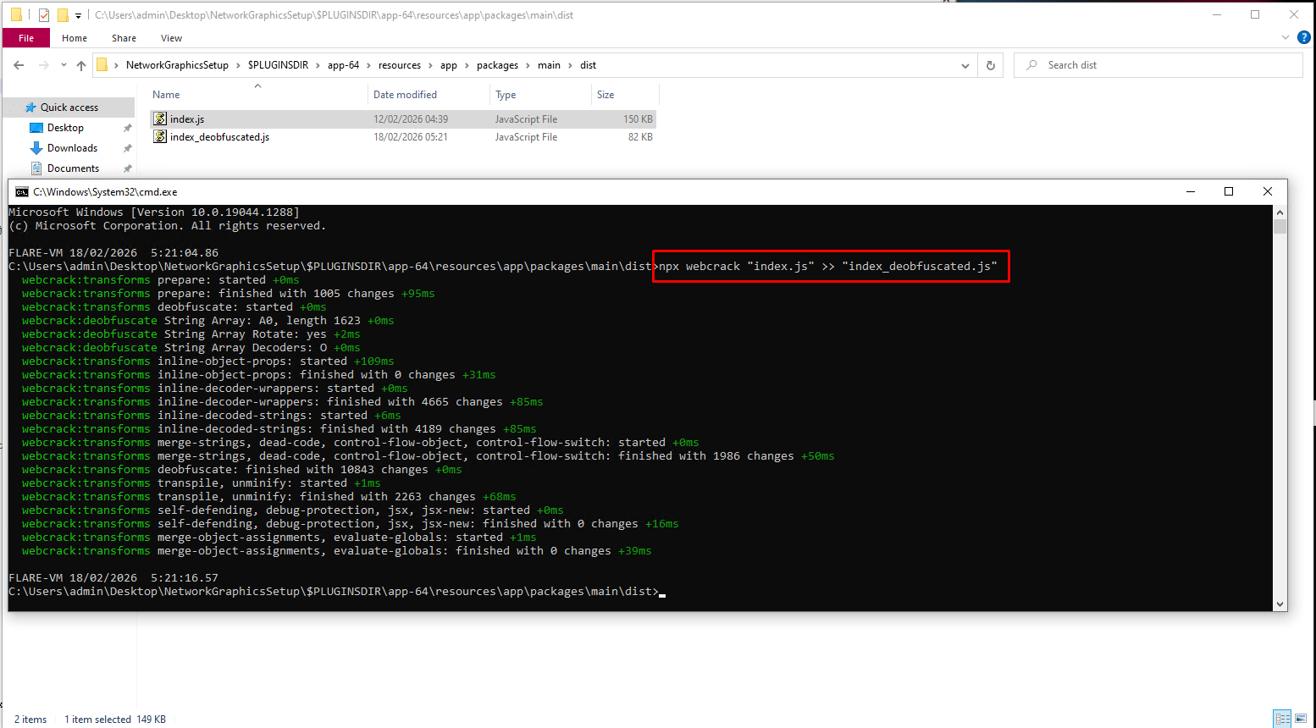
Task: Collapse the ribbon with the chevron
Action: [1286, 38]
